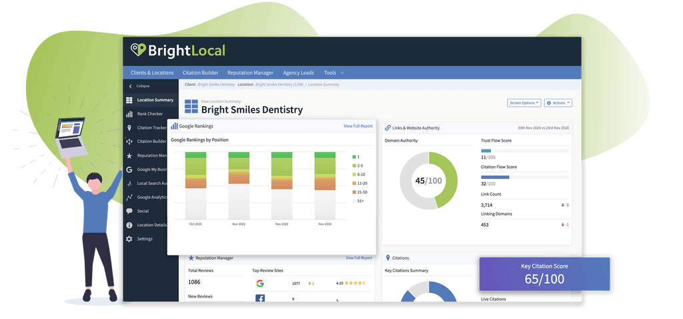Open Citation Builder in top navigation

point(200,73)
